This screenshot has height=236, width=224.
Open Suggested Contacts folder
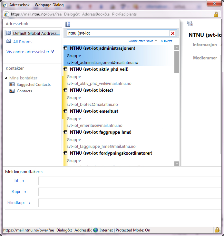[34, 85]
